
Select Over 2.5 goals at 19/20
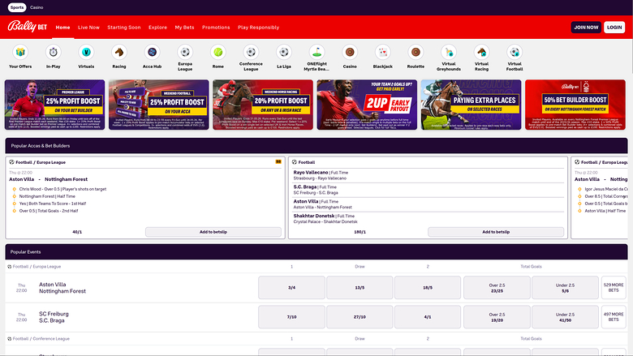tap(497, 317)
